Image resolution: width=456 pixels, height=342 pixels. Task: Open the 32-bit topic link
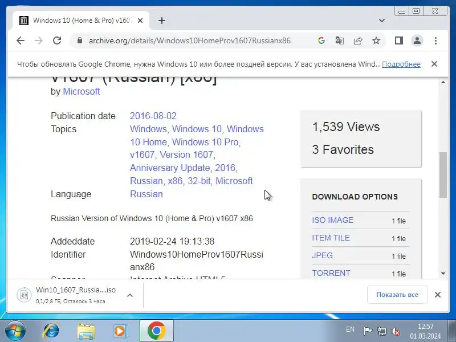click(x=199, y=181)
